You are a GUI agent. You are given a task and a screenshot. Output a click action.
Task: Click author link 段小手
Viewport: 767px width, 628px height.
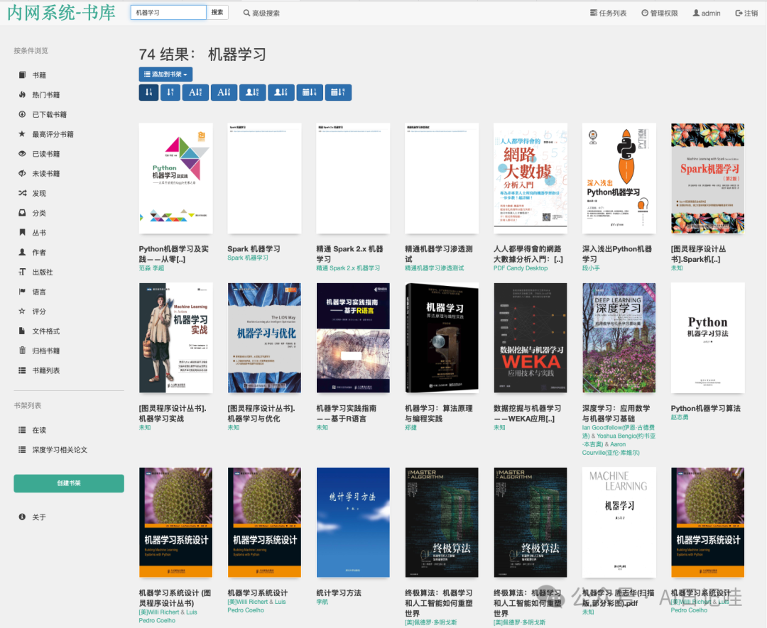[591, 268]
